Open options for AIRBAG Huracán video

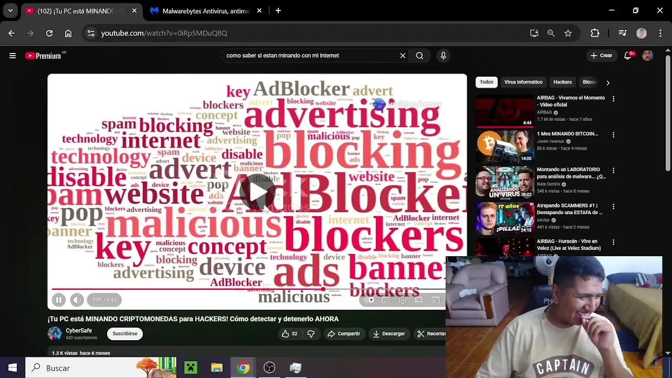pyautogui.click(x=613, y=243)
